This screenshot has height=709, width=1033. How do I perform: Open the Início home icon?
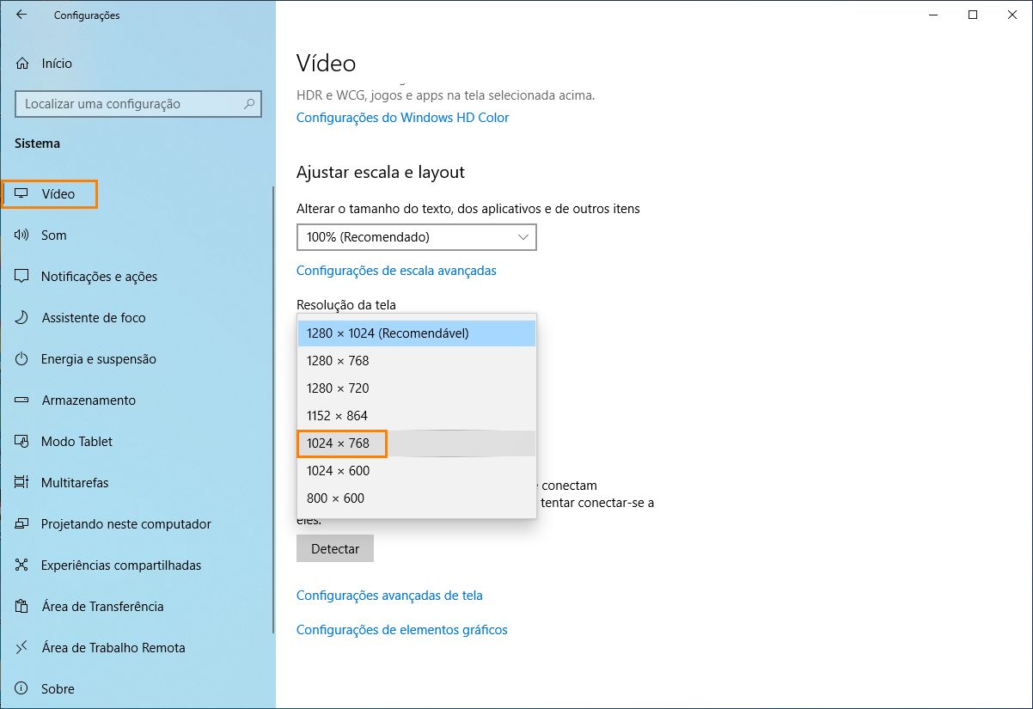click(x=22, y=64)
